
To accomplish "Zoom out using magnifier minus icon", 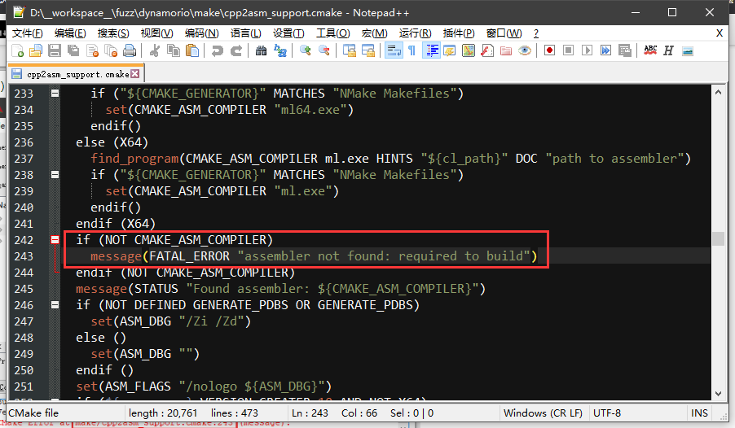I will (x=324, y=50).
